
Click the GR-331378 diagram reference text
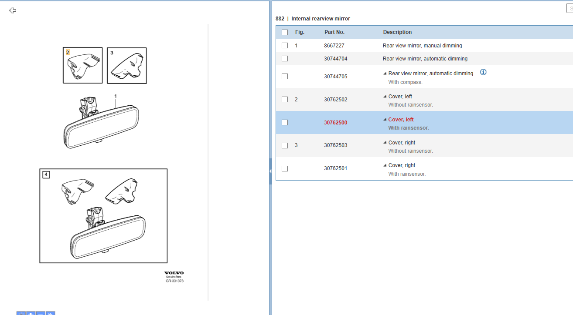174,281
